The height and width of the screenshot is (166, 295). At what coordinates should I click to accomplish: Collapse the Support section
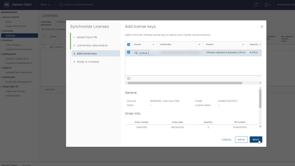1,68
